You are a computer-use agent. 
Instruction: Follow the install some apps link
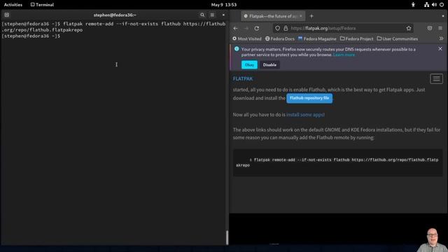[x=305, y=115]
